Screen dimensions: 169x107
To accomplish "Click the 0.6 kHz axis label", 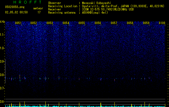I will 2,102.
